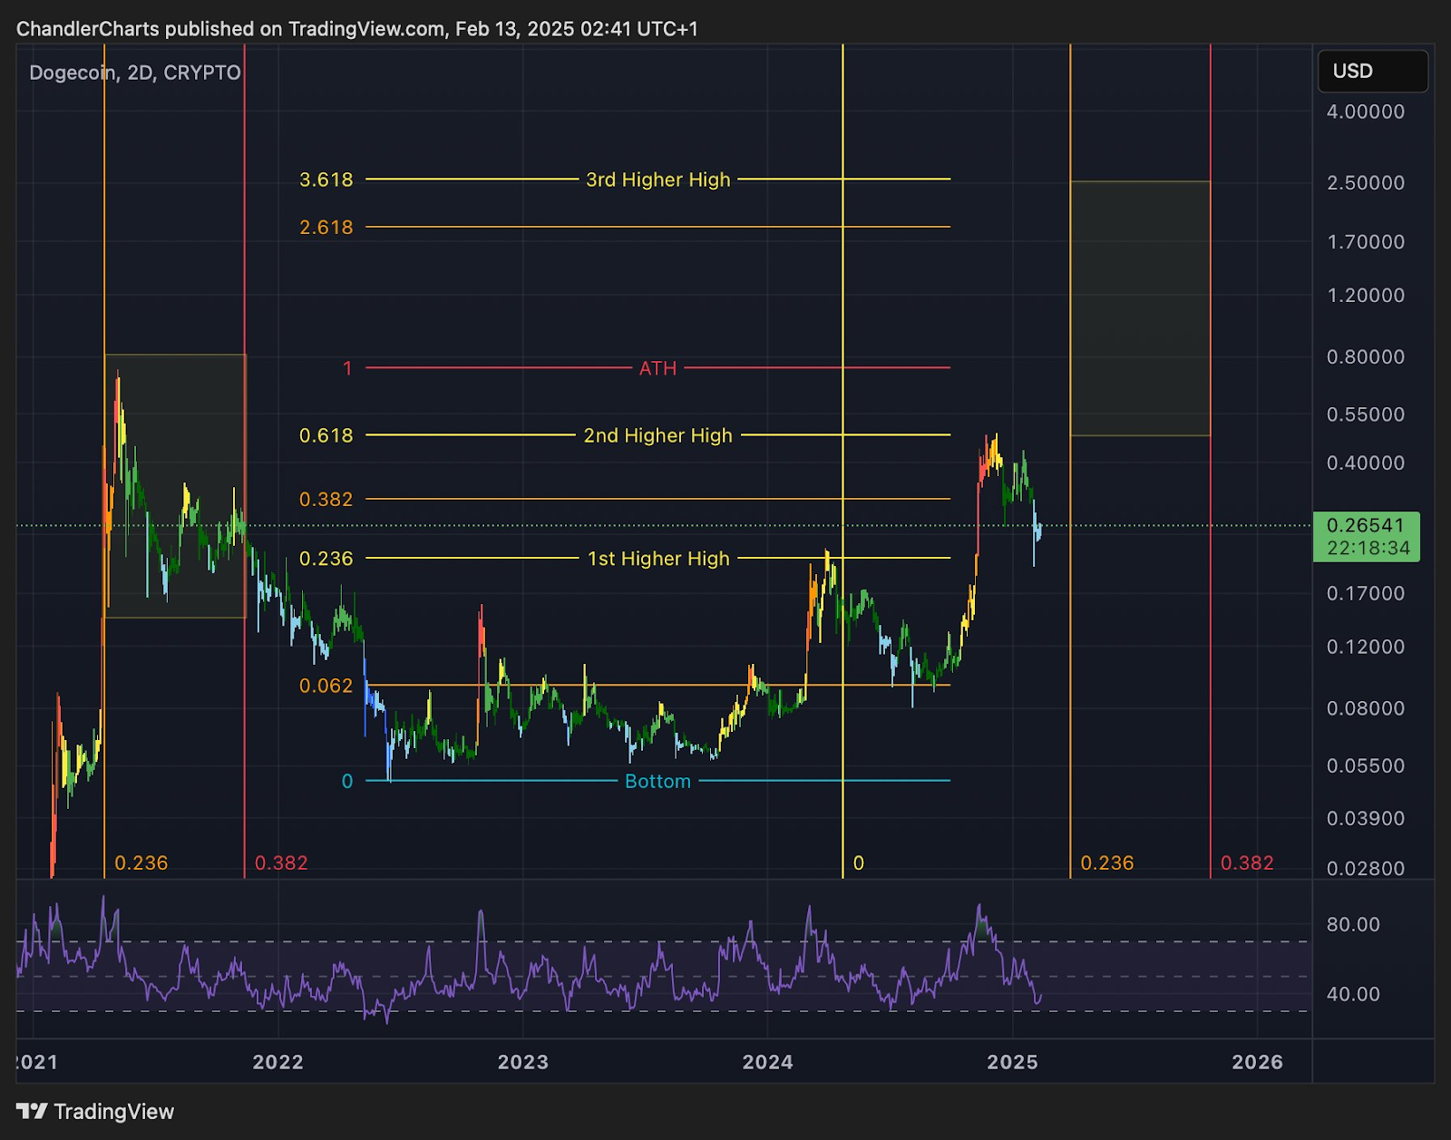Click the 0.382 time-zone label near 2022
The width and height of the screenshot is (1451, 1140).
click(281, 863)
